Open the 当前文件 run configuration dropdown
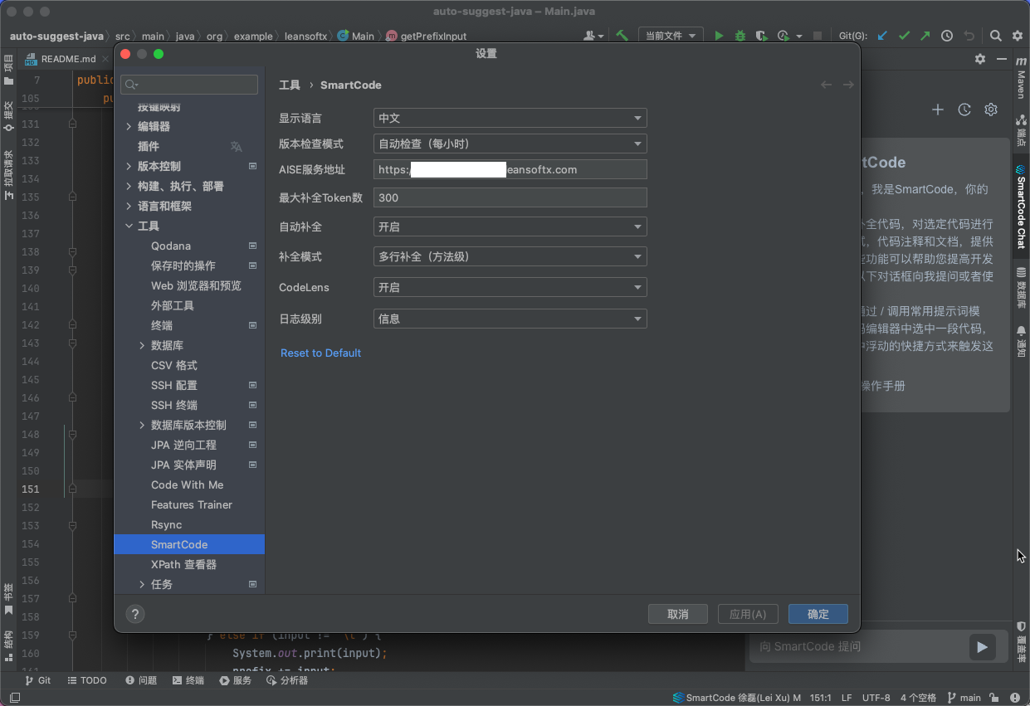 tap(671, 36)
